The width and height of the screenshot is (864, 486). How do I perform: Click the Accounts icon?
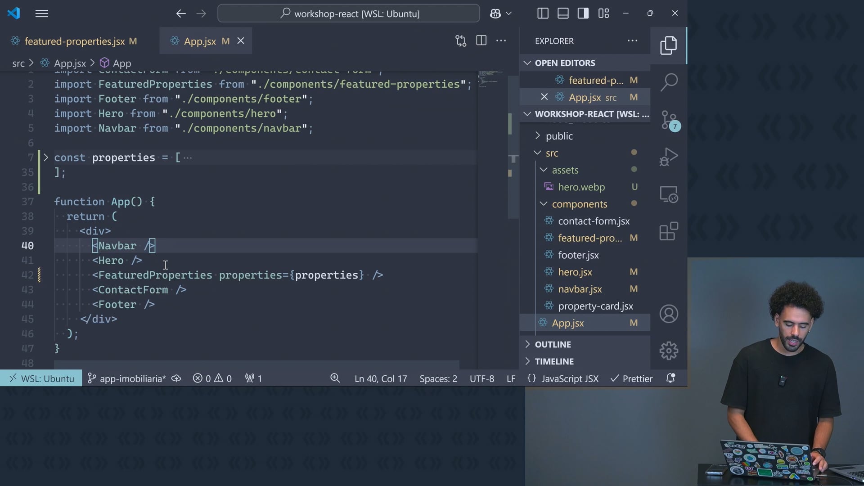(x=669, y=314)
